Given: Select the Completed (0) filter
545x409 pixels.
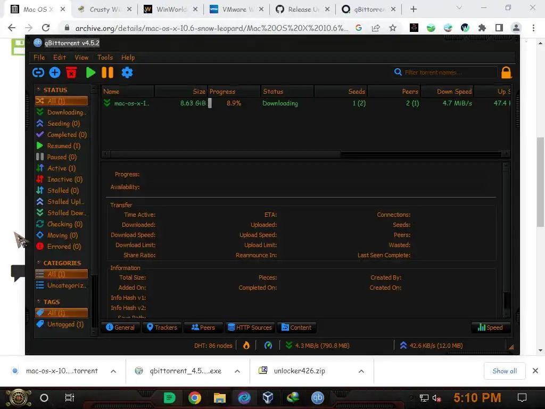Looking at the screenshot, I should 62,135.
